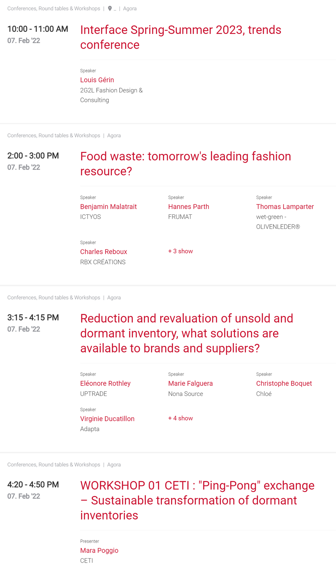View speaker Eléonore Rothley
Viewport: 336px width, 570px height.
(105, 383)
